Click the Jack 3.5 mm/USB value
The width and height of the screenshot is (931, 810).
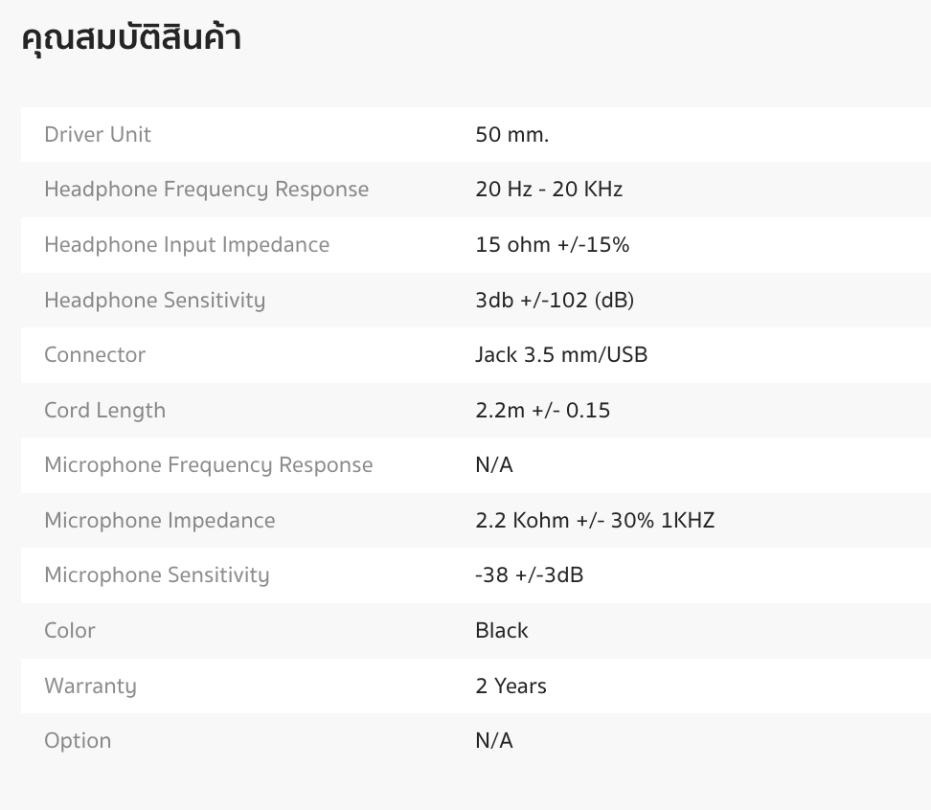[561, 355]
